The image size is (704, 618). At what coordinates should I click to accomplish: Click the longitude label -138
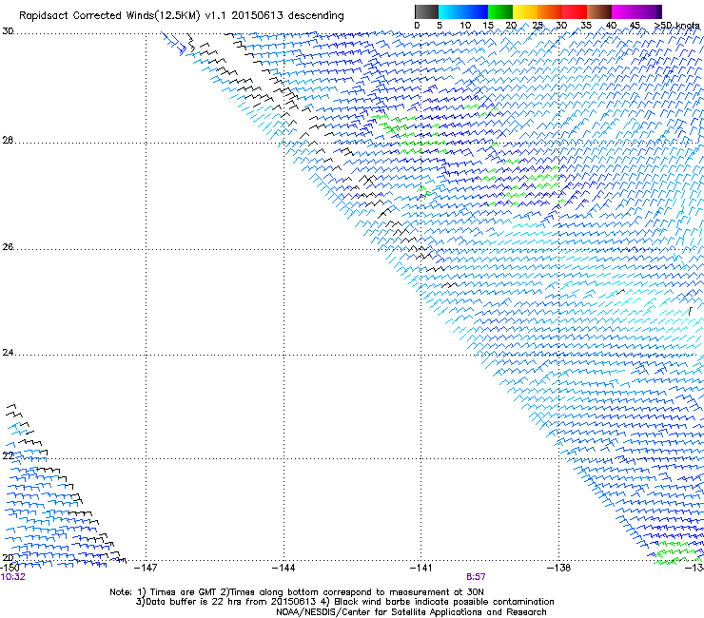[x=558, y=569]
